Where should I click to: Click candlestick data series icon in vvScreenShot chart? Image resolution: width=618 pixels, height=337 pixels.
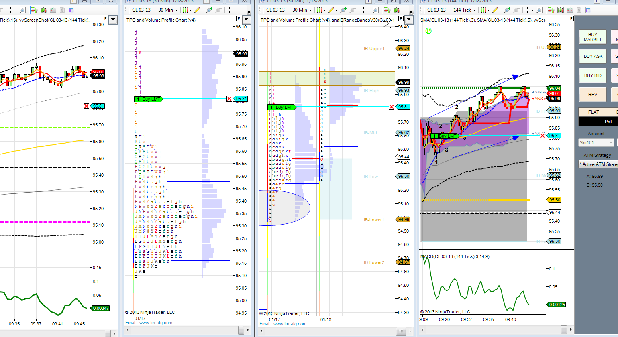tap(43, 10)
